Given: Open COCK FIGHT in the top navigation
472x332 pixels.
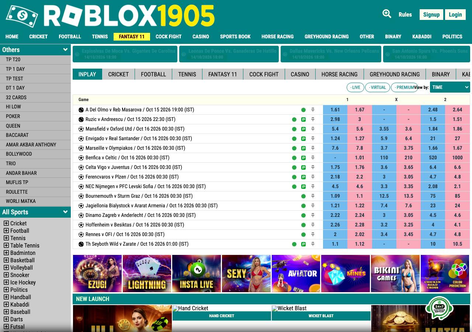Looking at the screenshot, I should tap(169, 37).
